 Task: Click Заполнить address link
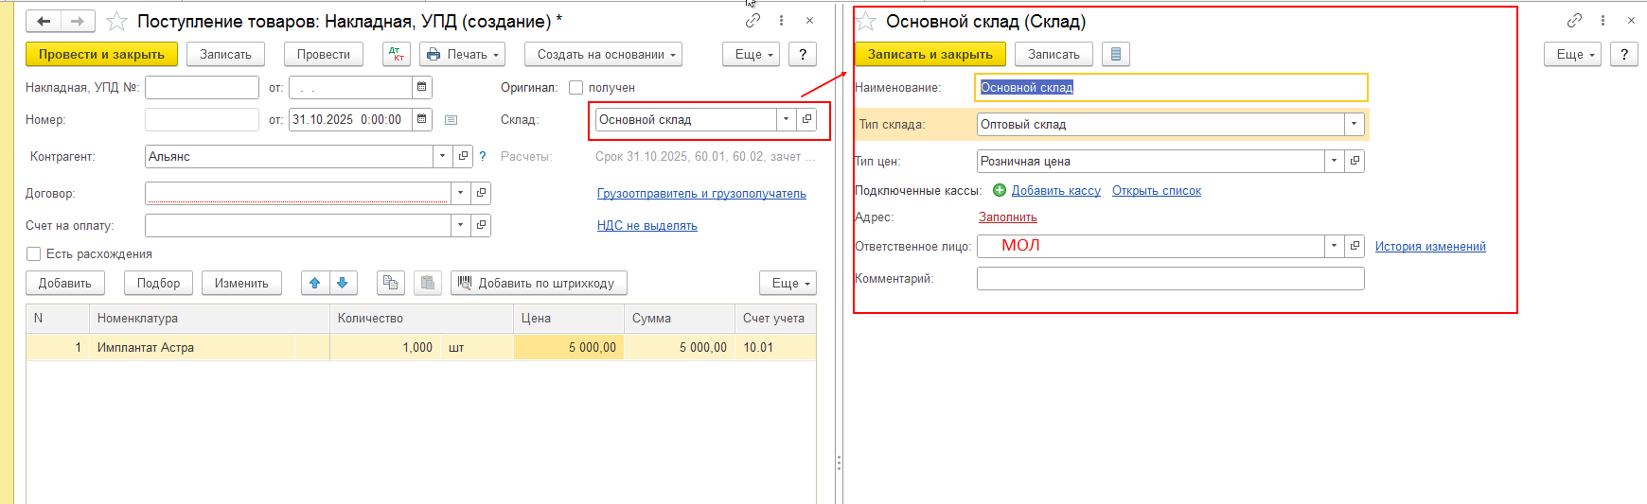click(x=1008, y=217)
